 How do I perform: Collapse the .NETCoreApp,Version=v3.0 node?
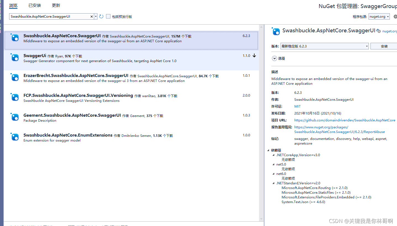point(274,155)
